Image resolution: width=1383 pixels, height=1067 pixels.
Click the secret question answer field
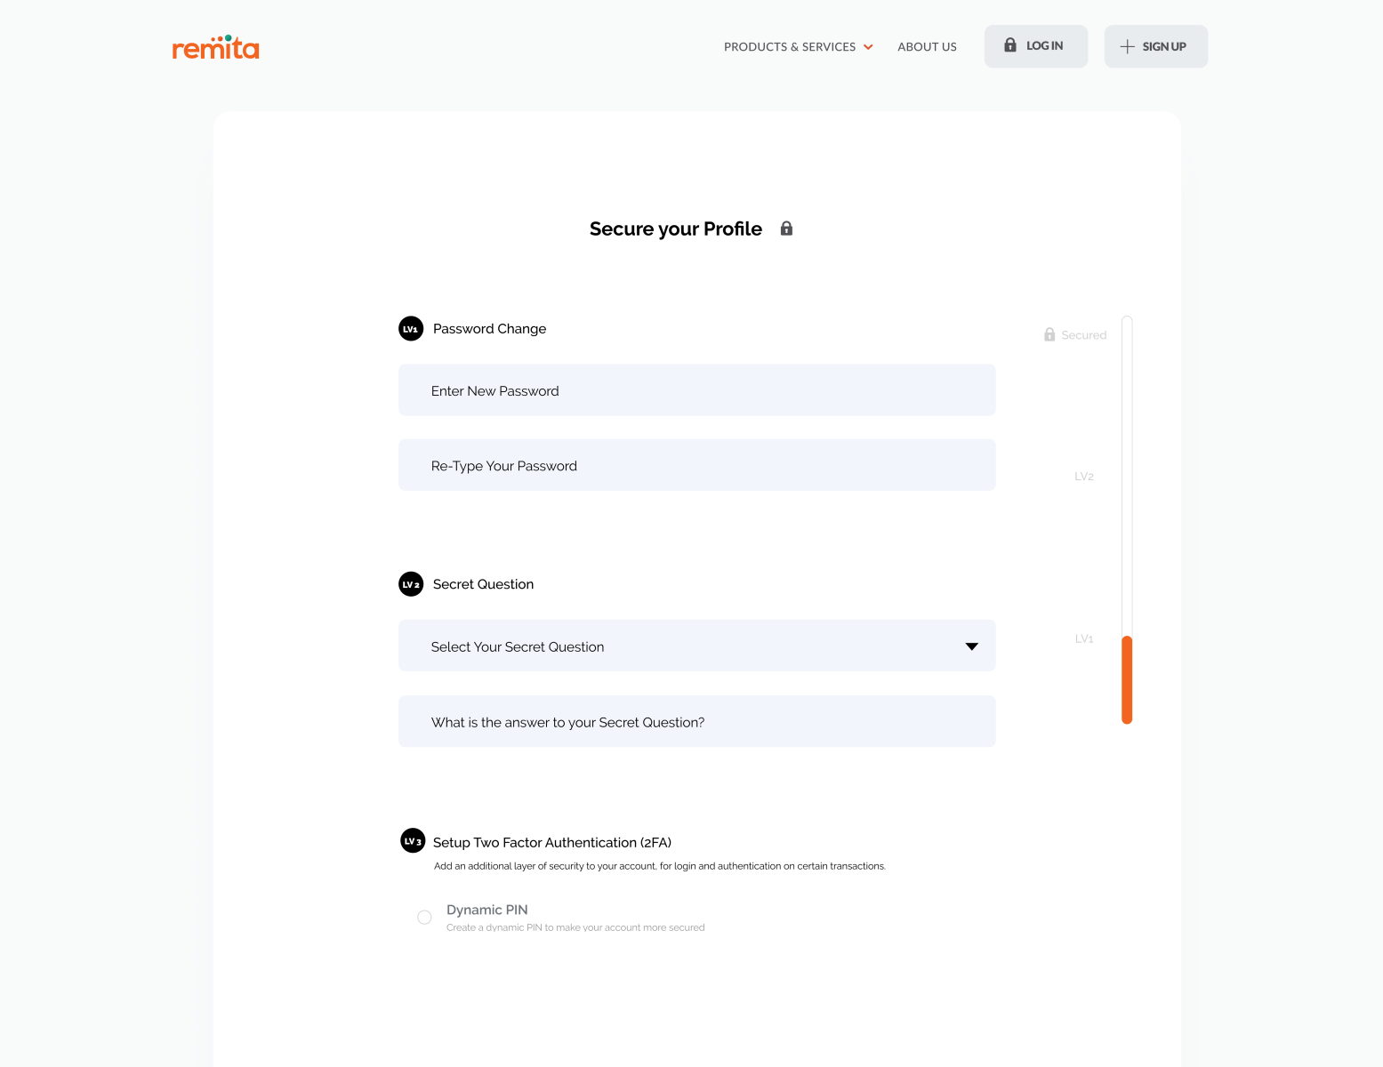click(696, 722)
